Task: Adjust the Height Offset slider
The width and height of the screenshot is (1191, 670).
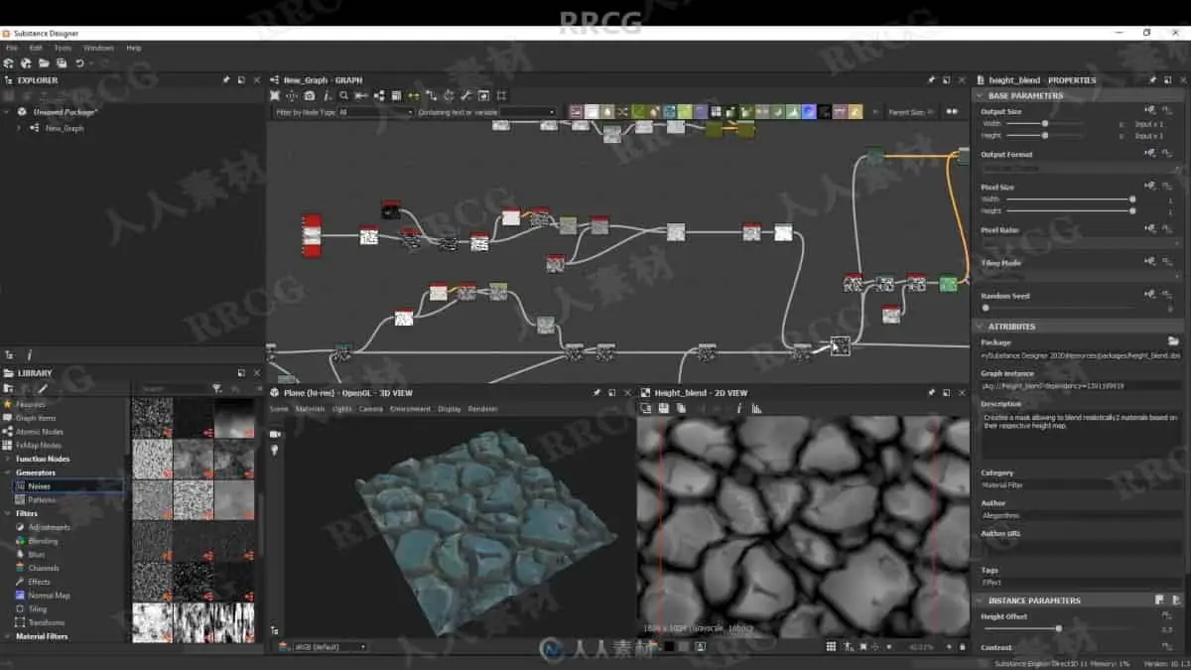Action: 1058,628
